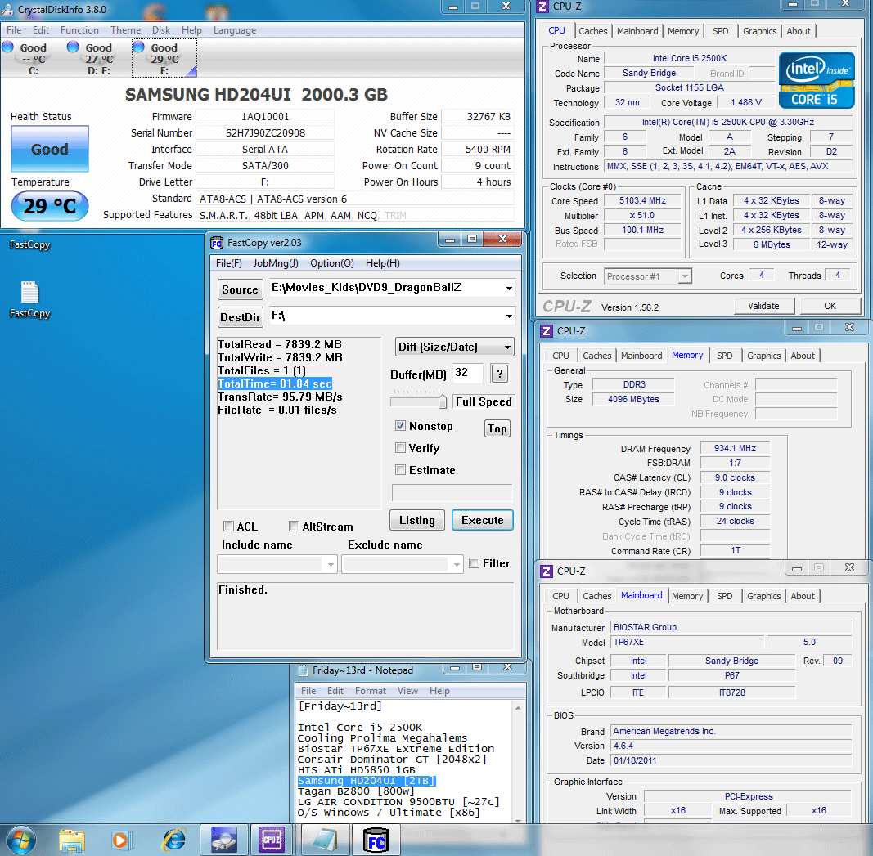Click the Windows Start orb

[x=22, y=840]
